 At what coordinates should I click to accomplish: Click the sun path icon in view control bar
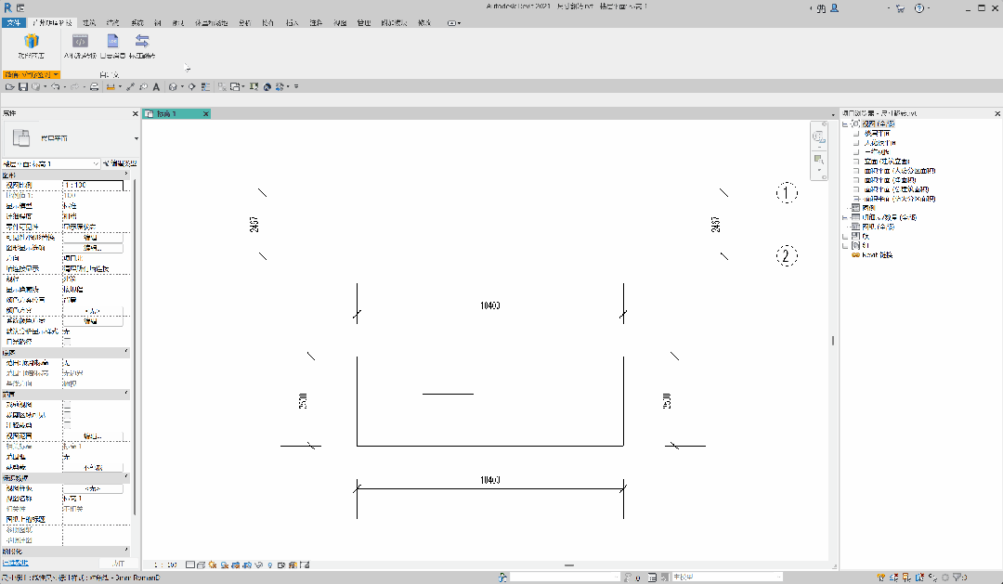tap(213, 565)
